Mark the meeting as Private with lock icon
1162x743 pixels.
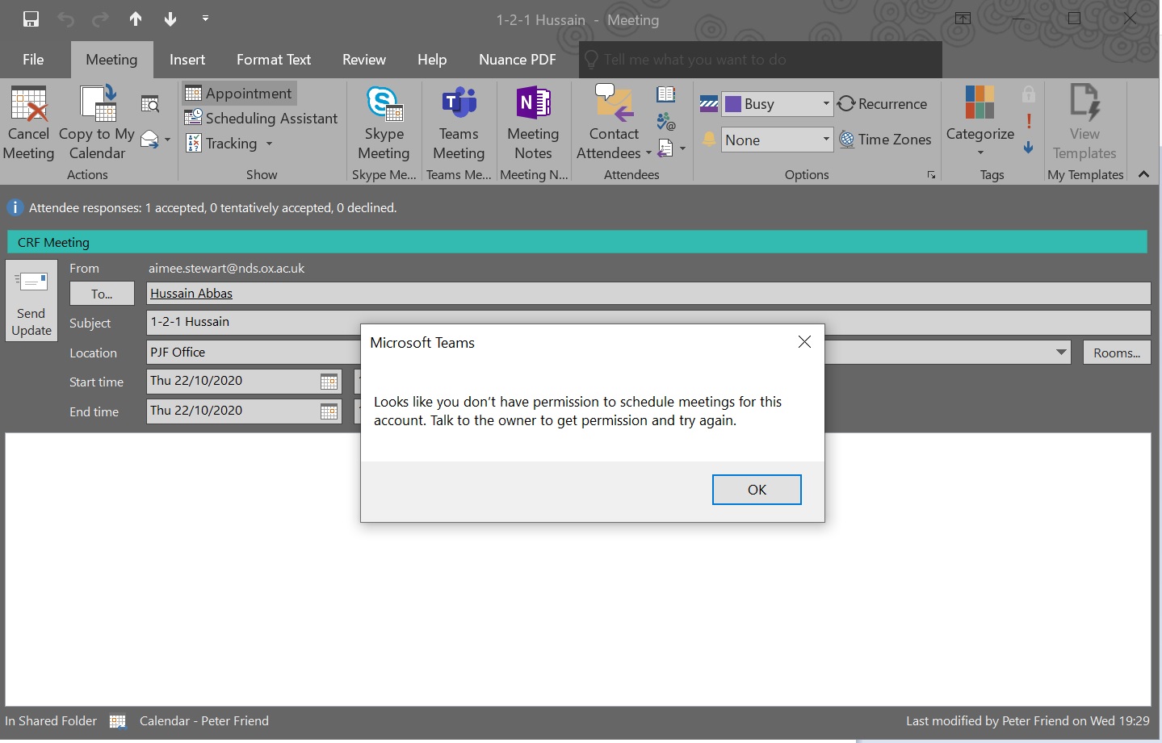[1029, 94]
